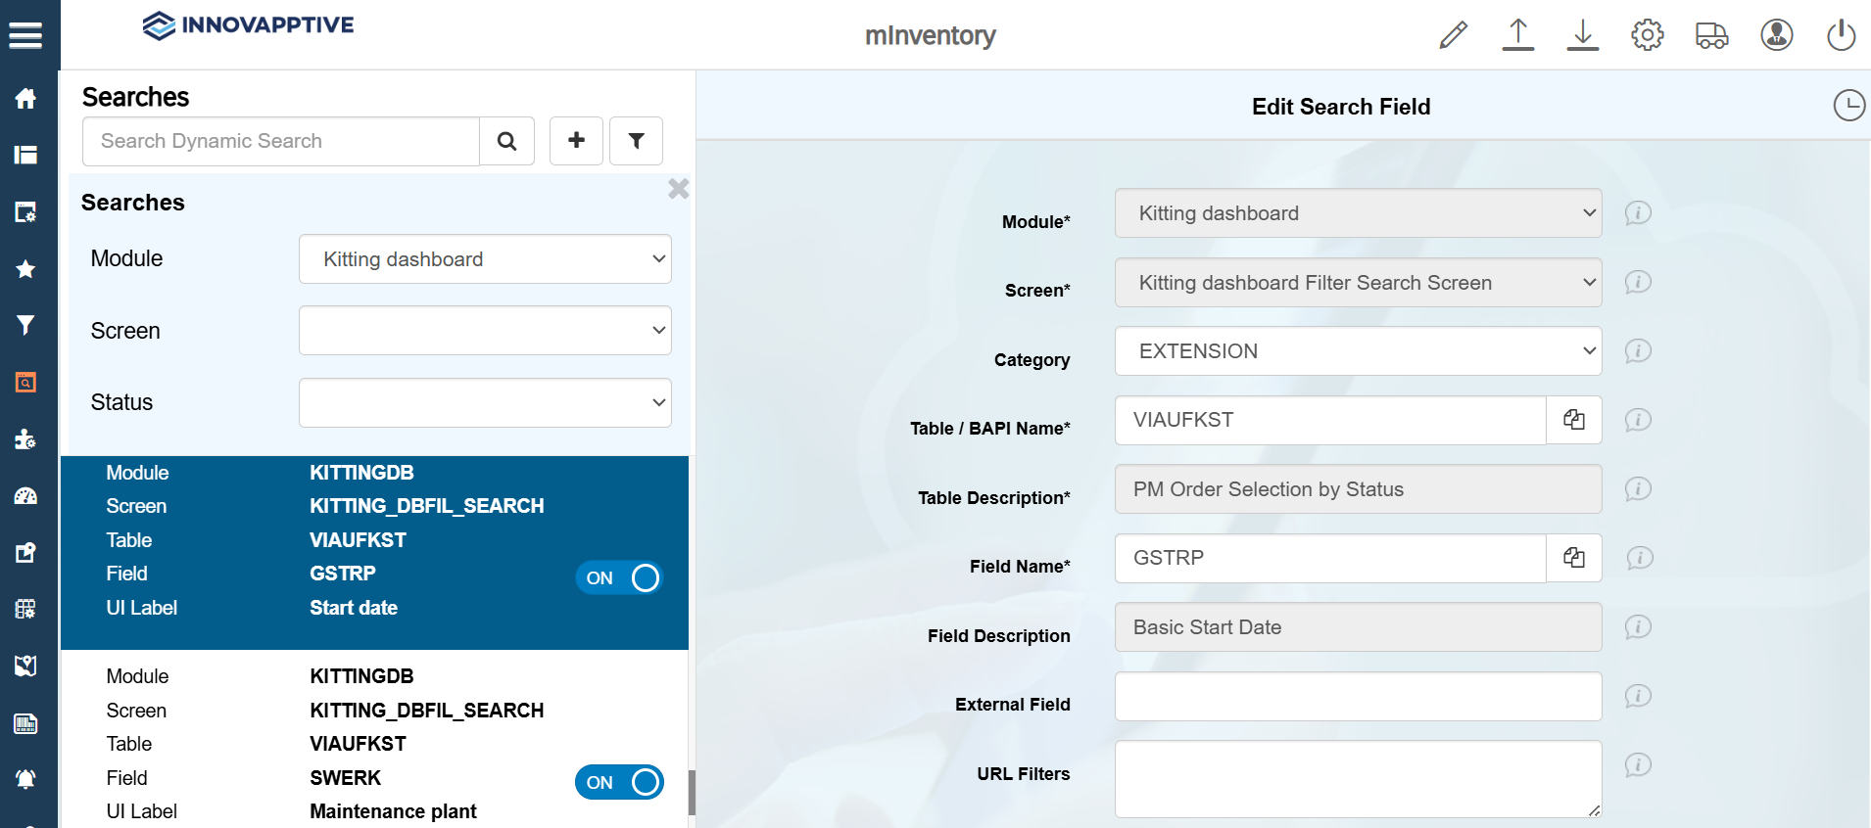
Task: Open the user profile icon
Action: point(1776,35)
